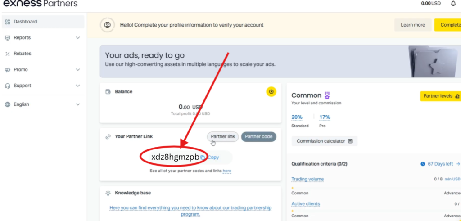The width and height of the screenshot is (461, 221).
Task: Click the Support headset icon
Action: pyautogui.click(x=8, y=86)
